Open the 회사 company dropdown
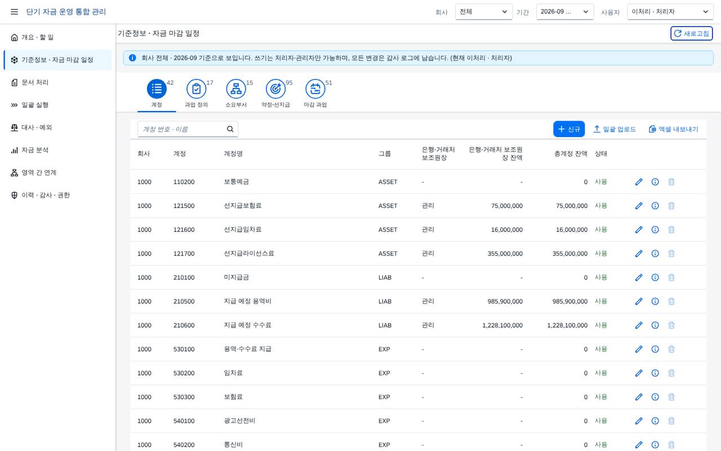This screenshot has width=721, height=451. click(x=484, y=12)
